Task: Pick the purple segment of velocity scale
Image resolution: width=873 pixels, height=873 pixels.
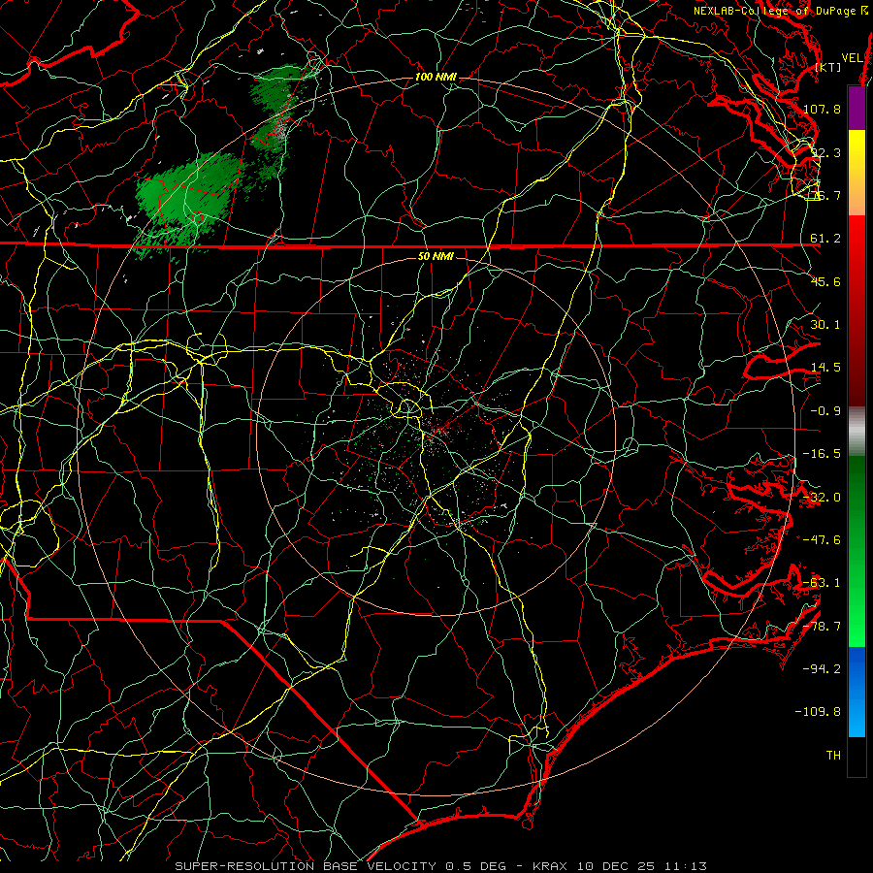Action: pos(857,108)
